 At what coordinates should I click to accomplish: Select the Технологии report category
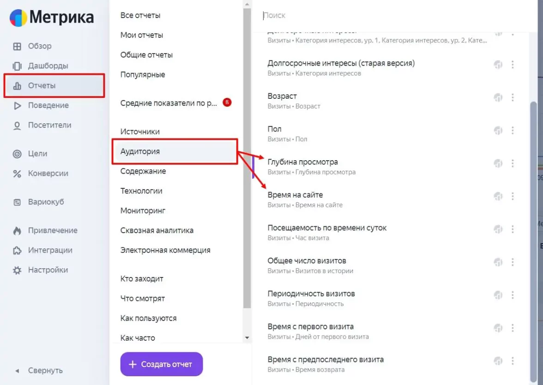pyautogui.click(x=141, y=191)
